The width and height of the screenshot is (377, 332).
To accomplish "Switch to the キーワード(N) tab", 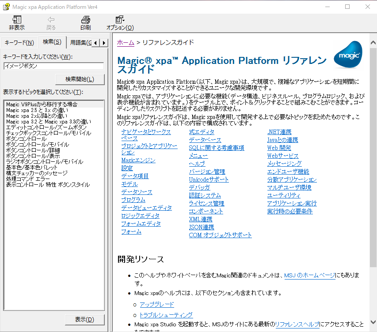I will (19, 42).
